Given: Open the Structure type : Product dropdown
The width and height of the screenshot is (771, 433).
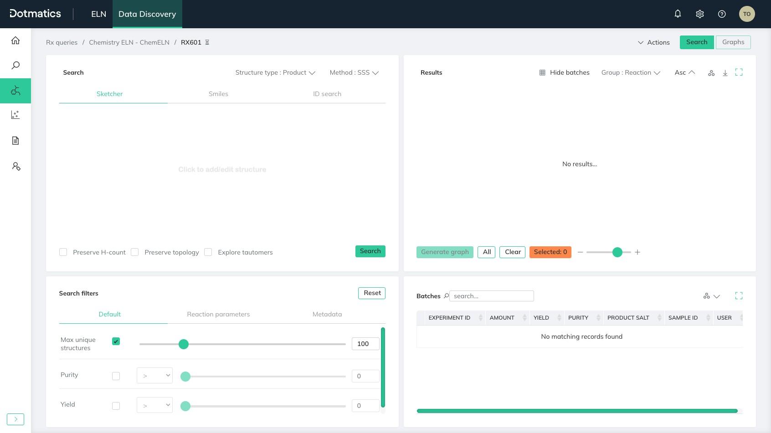Looking at the screenshot, I should [x=275, y=72].
